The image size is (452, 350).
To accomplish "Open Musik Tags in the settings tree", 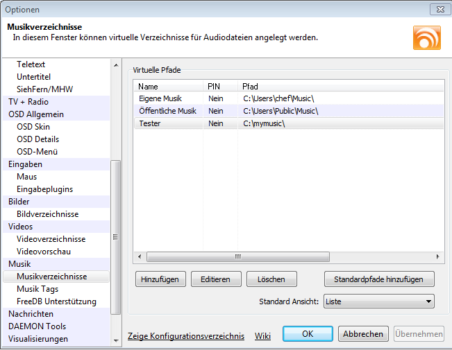I will click(37, 289).
